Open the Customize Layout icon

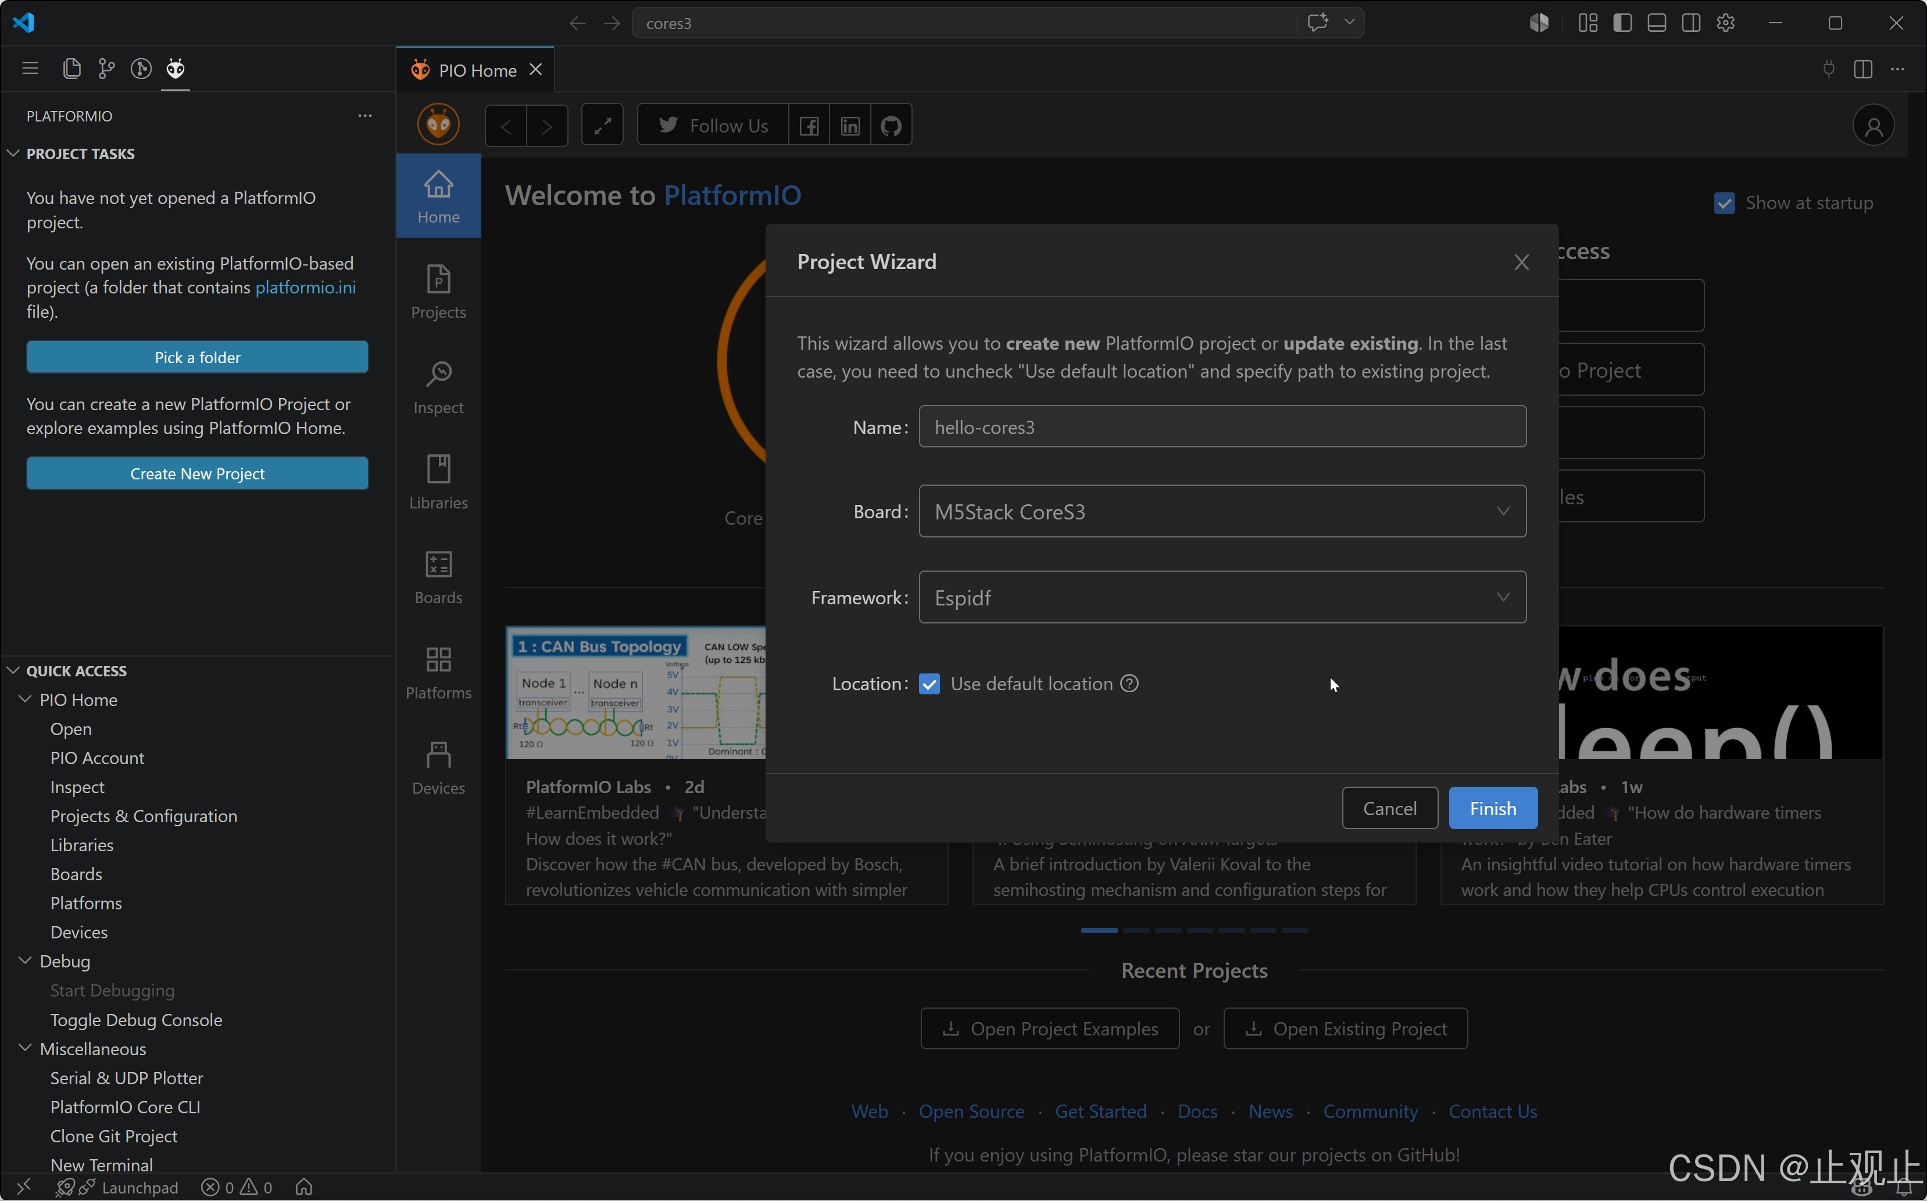pos(1588,23)
